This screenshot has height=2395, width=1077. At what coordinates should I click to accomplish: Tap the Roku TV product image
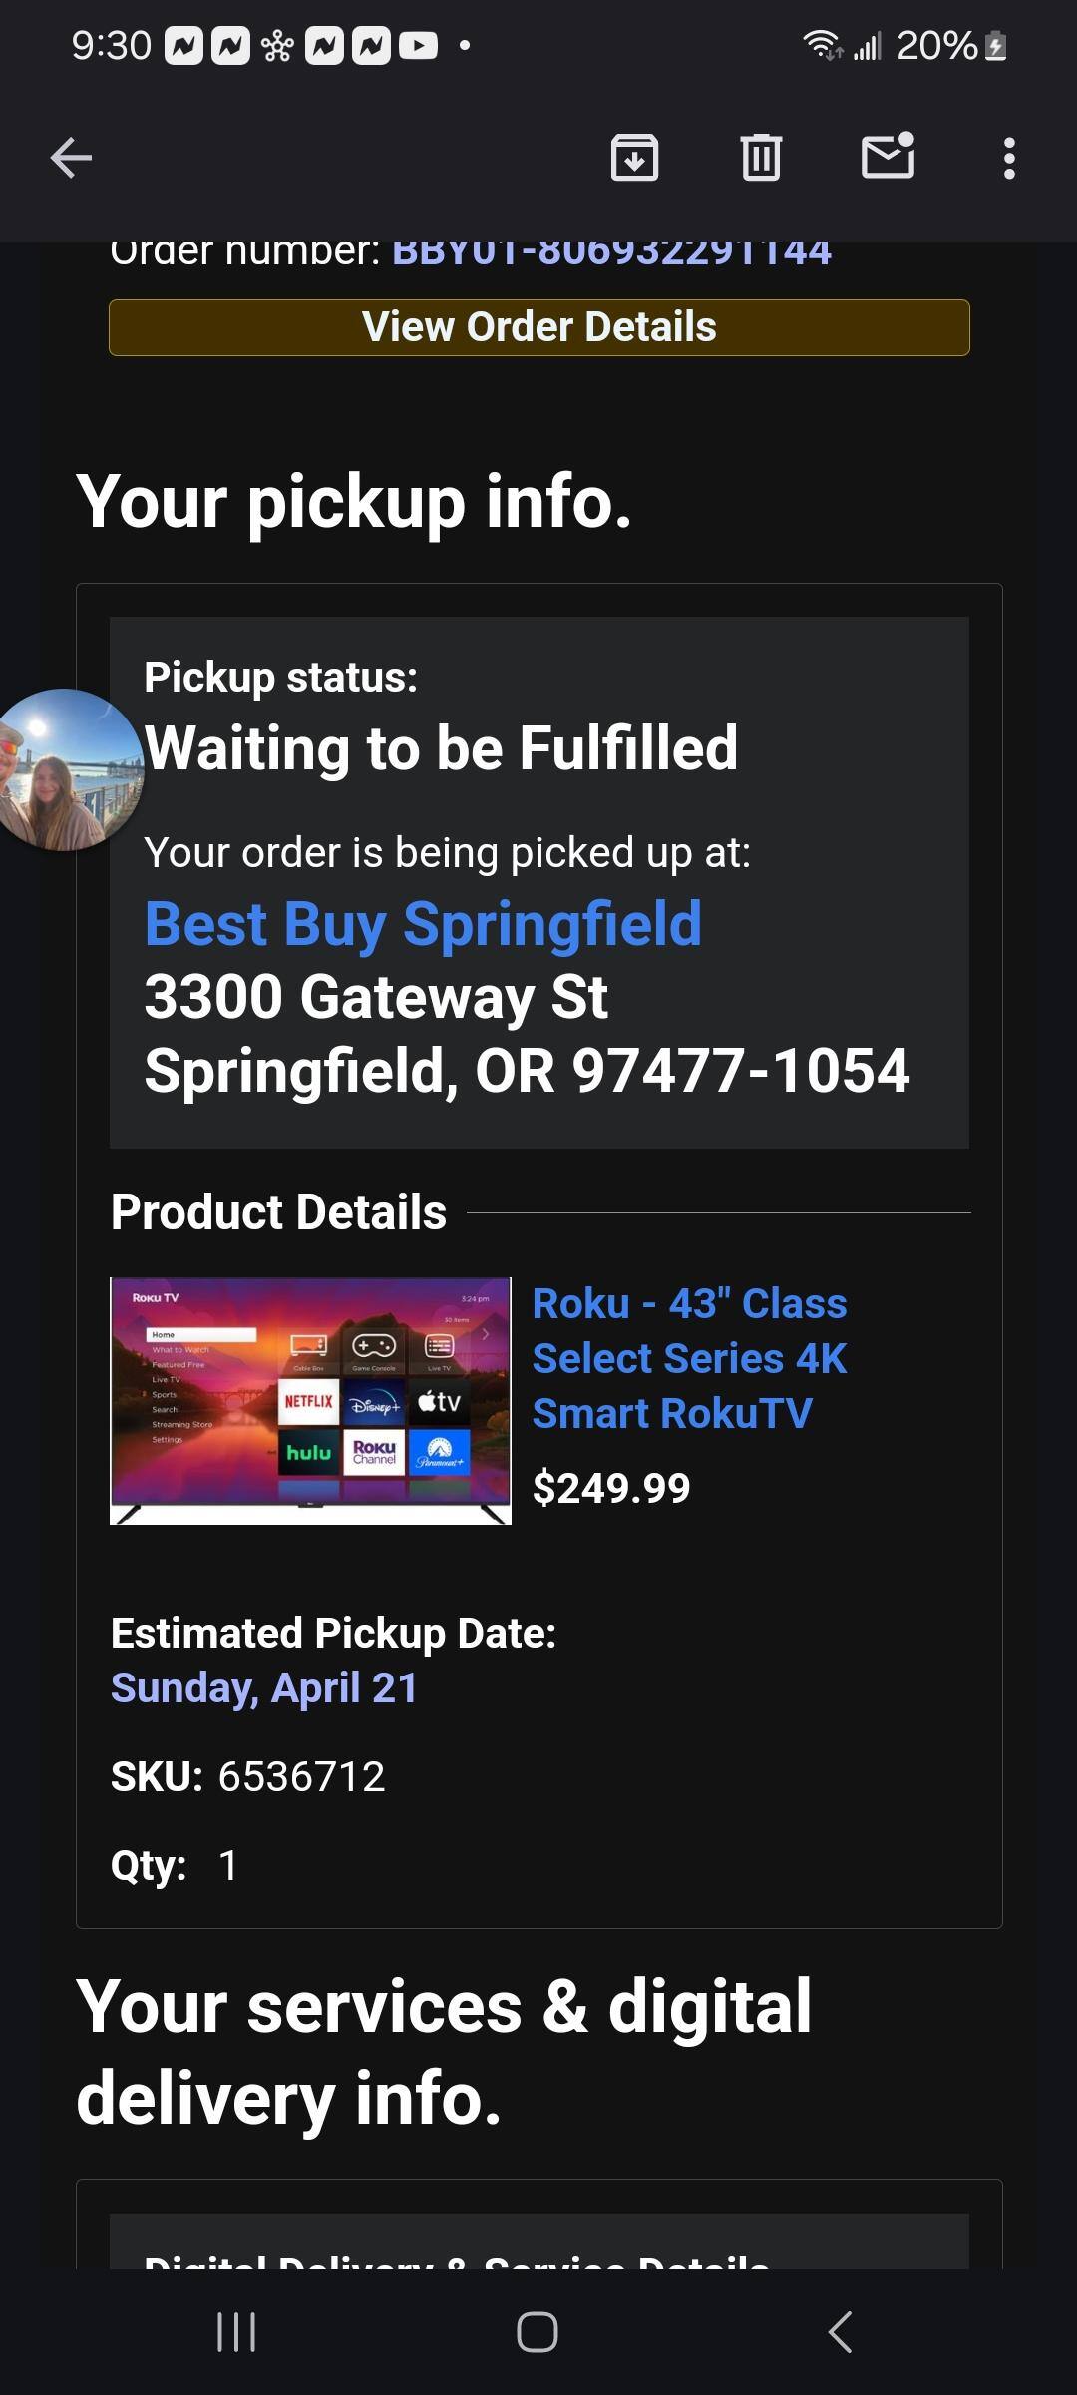[310, 1400]
